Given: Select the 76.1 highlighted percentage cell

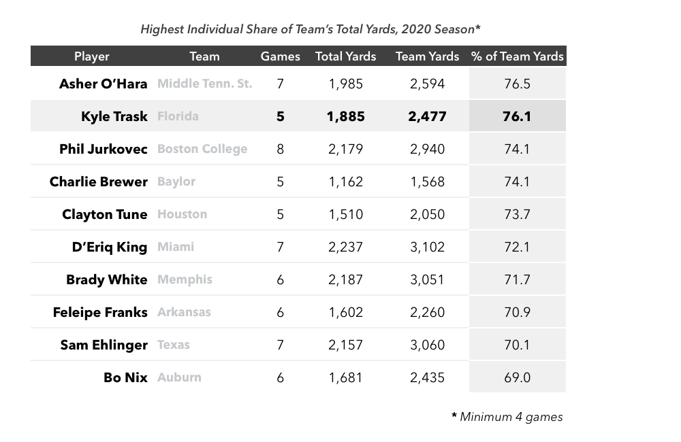Looking at the screenshot, I should (518, 116).
